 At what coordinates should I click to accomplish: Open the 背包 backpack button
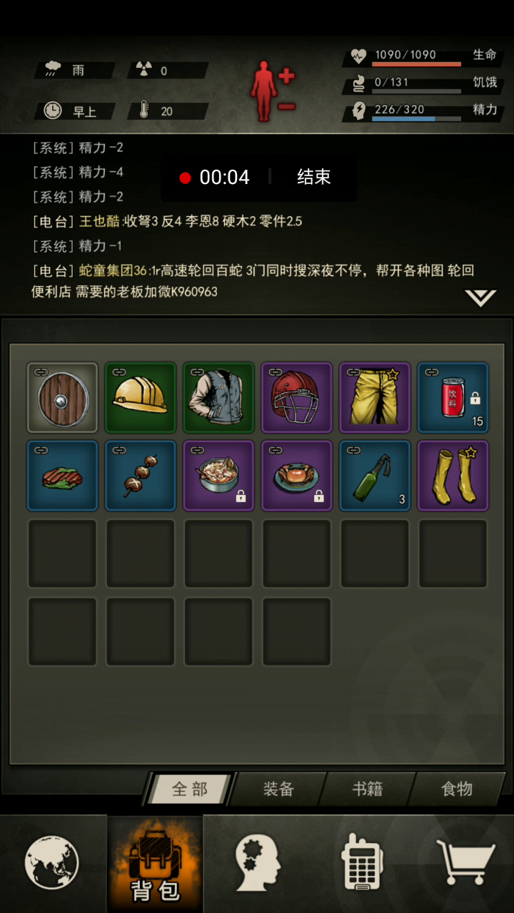155,864
